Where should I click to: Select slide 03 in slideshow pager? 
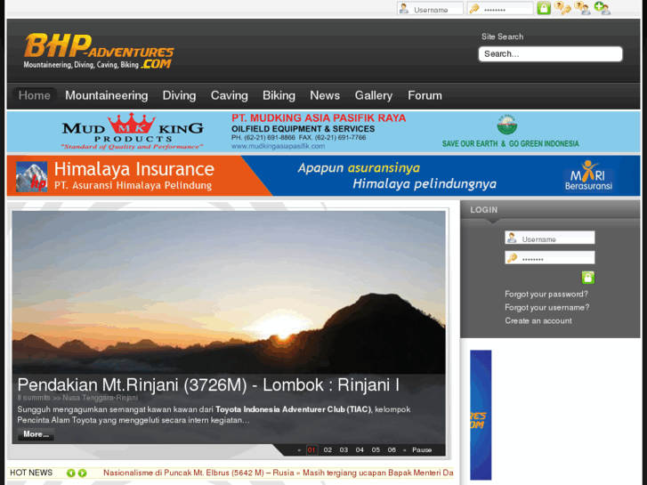point(344,450)
